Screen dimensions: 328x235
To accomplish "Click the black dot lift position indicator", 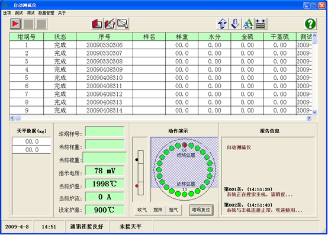I will click(137, 160).
